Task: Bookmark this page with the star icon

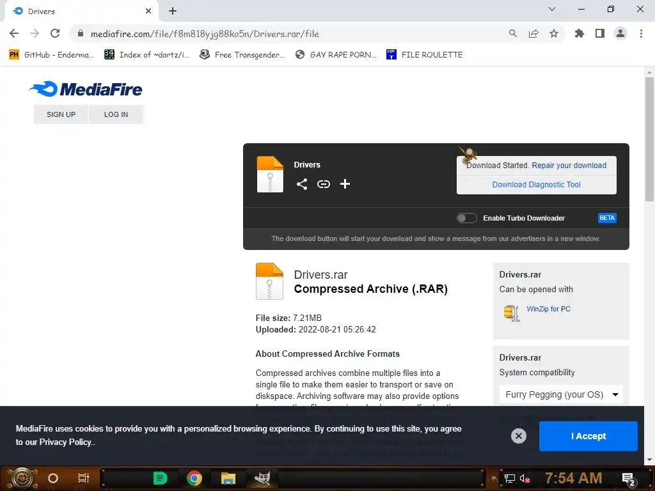Action: (x=554, y=33)
